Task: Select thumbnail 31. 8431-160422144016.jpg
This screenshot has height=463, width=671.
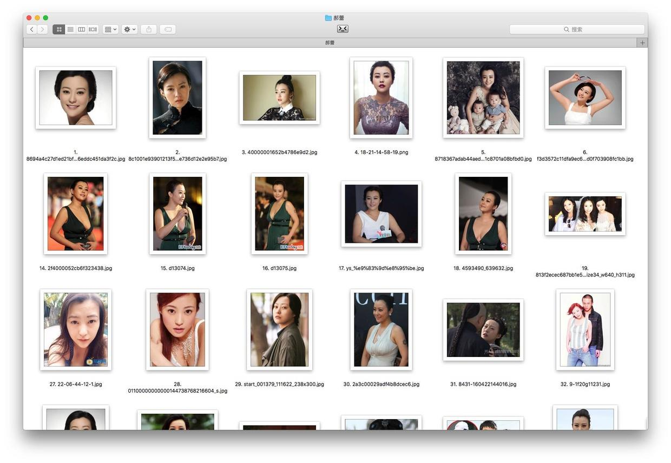Action: pyautogui.click(x=483, y=329)
